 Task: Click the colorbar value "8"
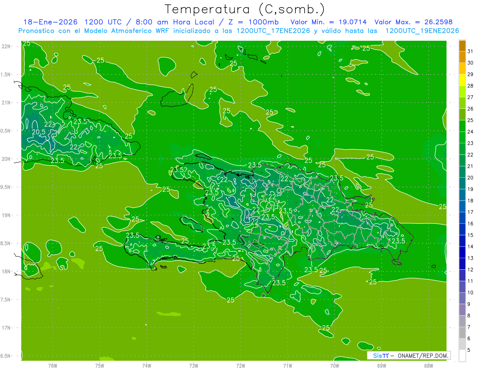[x=469, y=315]
